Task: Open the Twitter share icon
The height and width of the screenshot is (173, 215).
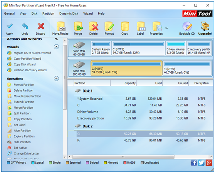Action: [201, 163]
